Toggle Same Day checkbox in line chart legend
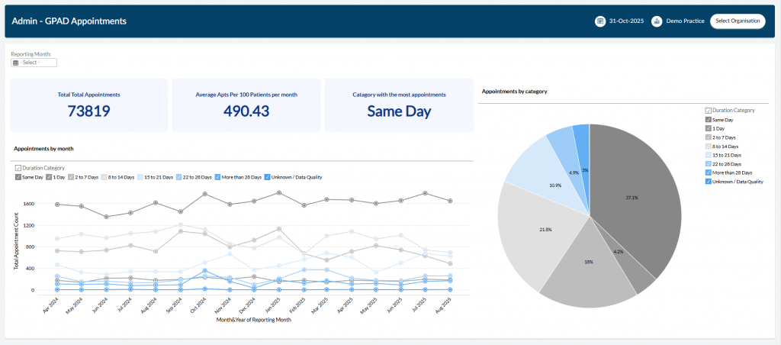 click(18, 177)
